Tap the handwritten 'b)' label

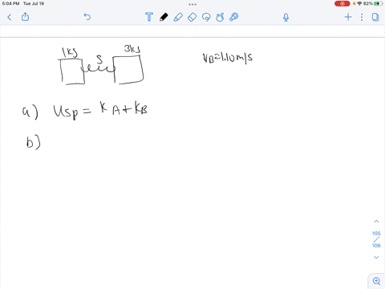[x=34, y=142]
